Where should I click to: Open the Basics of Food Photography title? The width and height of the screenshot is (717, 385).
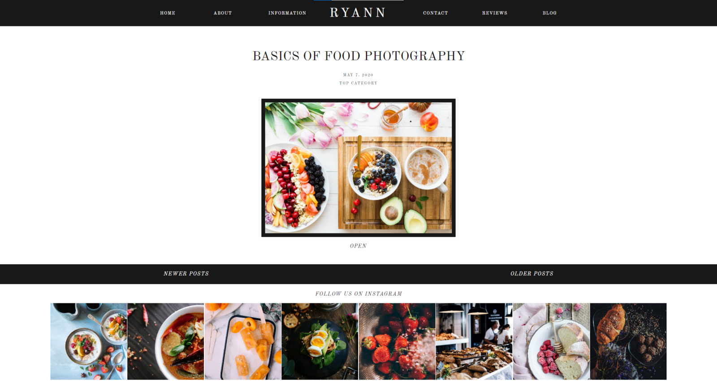coord(358,56)
